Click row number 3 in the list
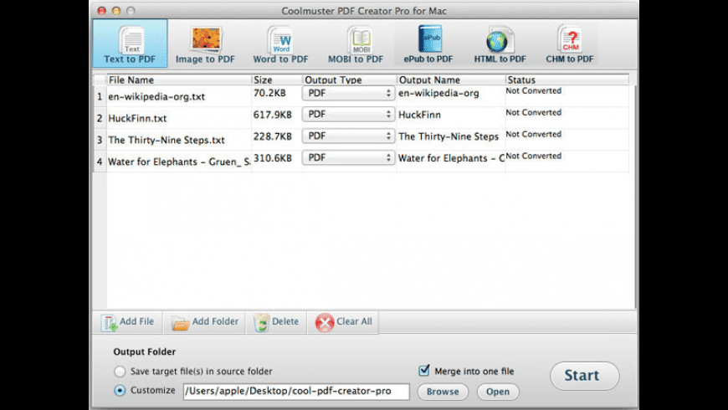 100,140
